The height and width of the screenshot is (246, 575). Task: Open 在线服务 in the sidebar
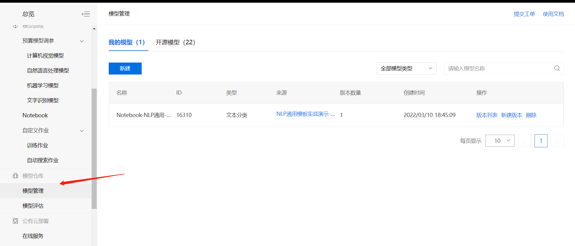tap(33, 236)
